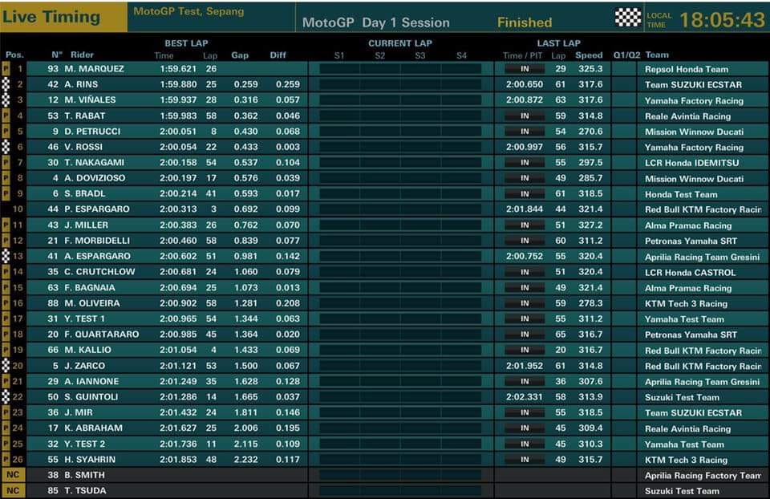Click M. Marquez best time 1:59.621
The height and width of the screenshot is (499, 770).
(x=178, y=69)
